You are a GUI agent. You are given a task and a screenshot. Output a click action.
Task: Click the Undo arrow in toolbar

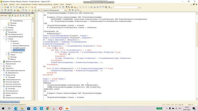pos(26,7)
